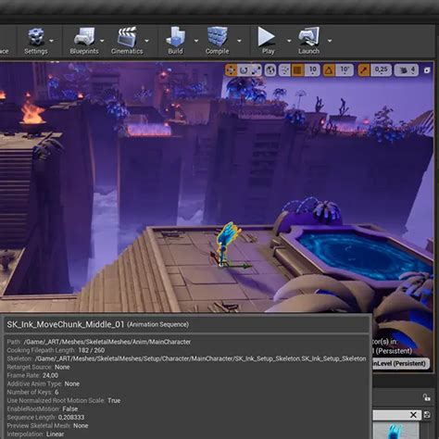Toggle the details panel lock icon
The image size is (439, 439).
pos(427,397)
